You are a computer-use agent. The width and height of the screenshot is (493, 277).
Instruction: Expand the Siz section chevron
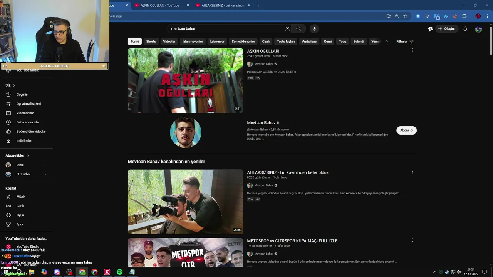tap(14, 85)
